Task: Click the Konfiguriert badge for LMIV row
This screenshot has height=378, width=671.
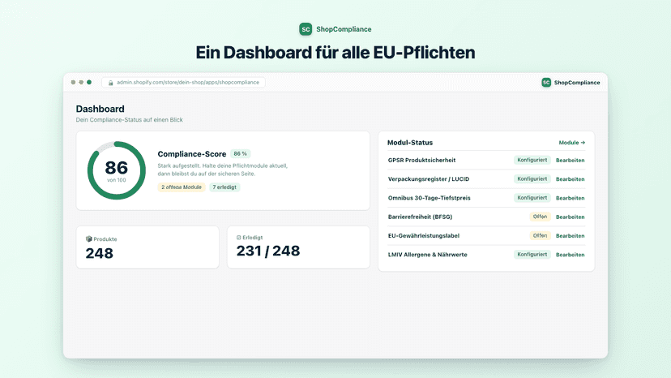Action: [532, 254]
